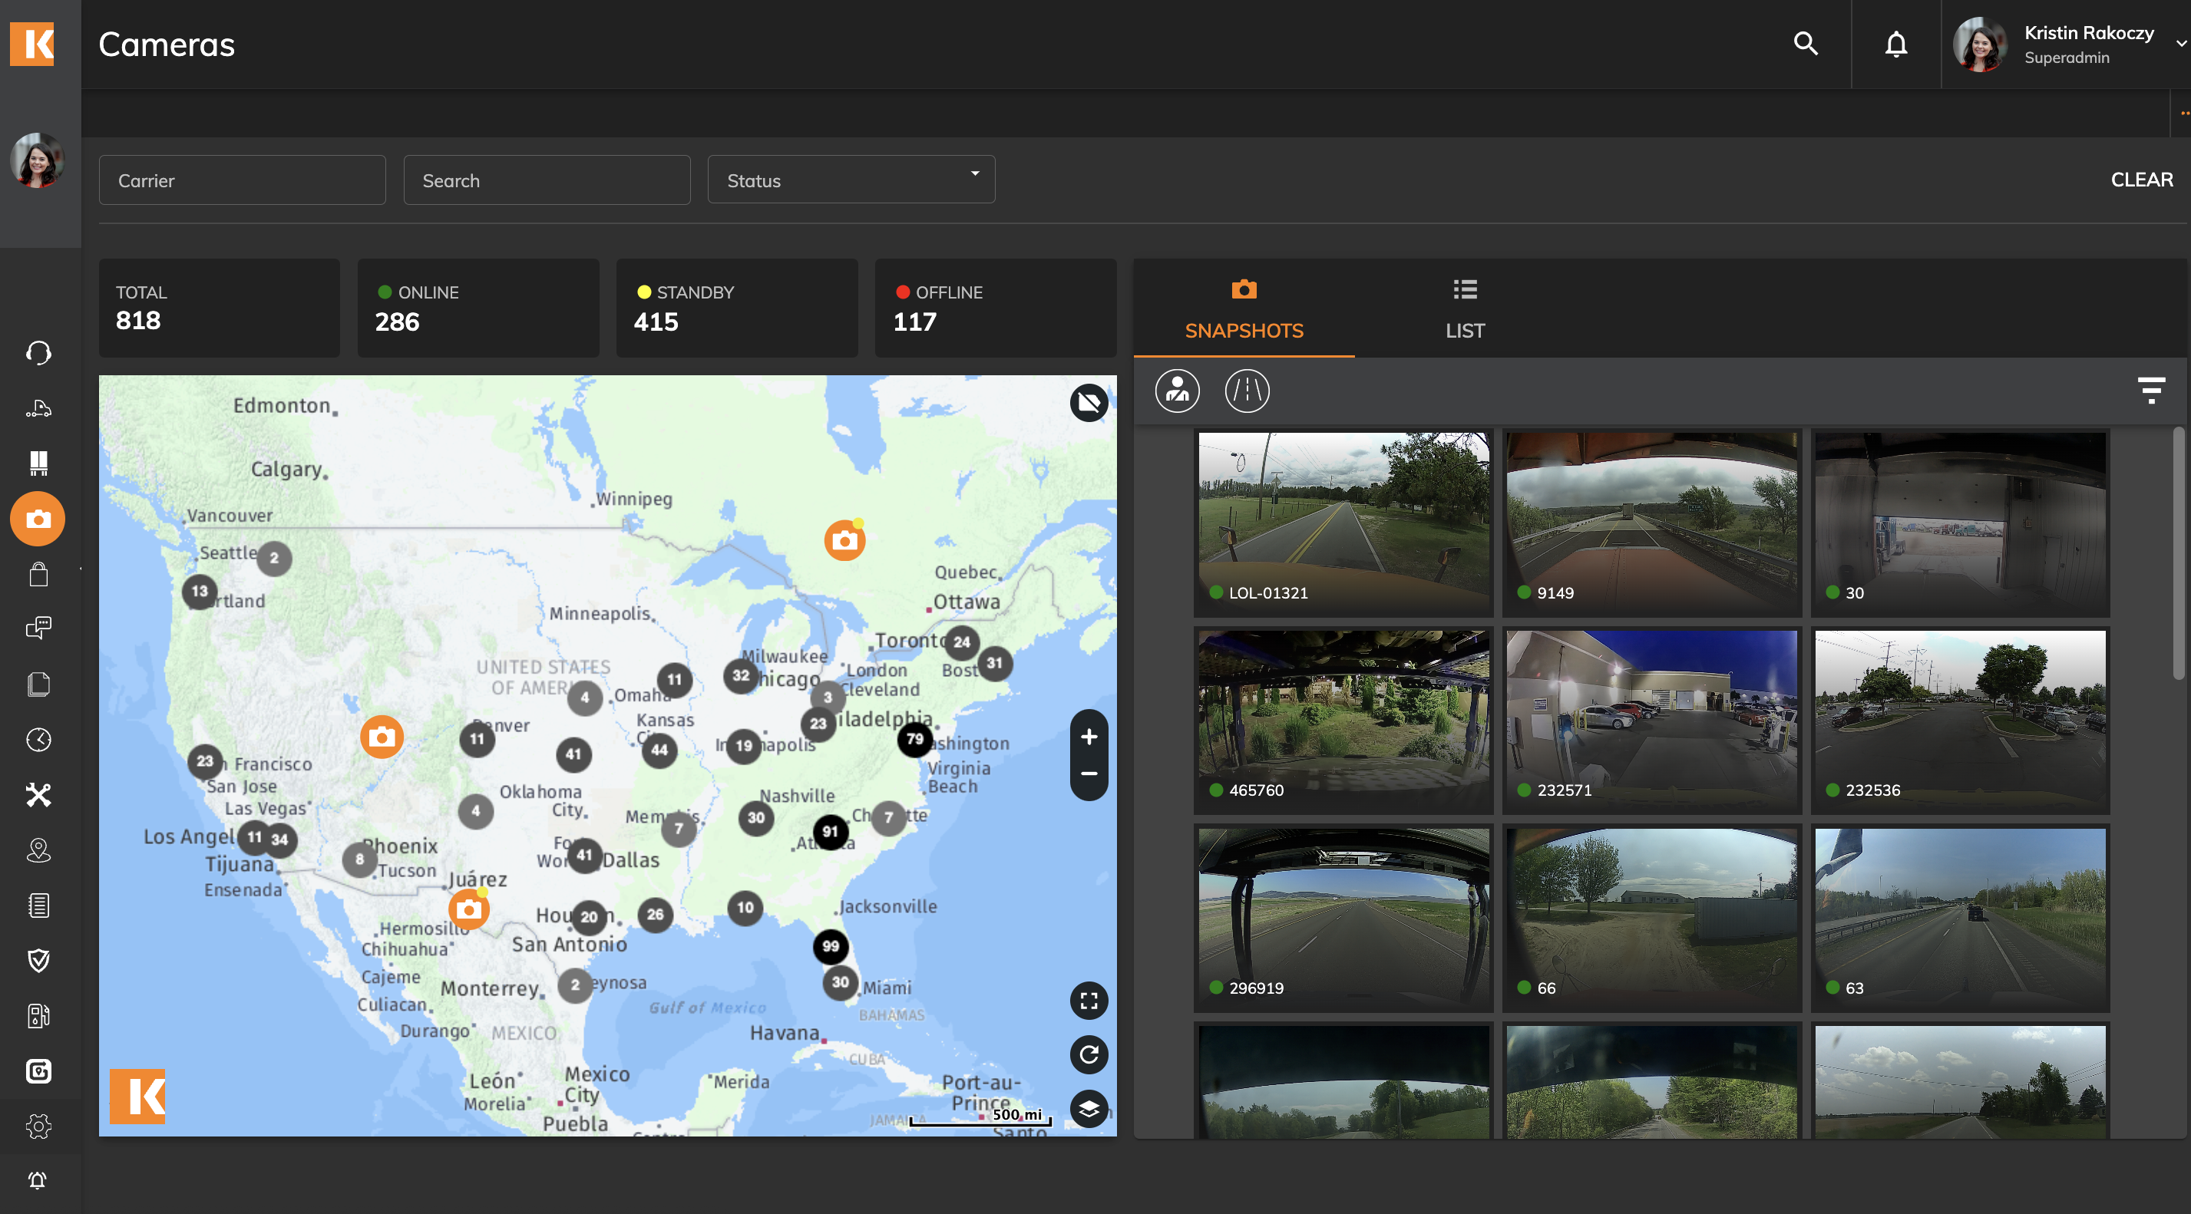Select the search magnifier icon

pos(1806,42)
